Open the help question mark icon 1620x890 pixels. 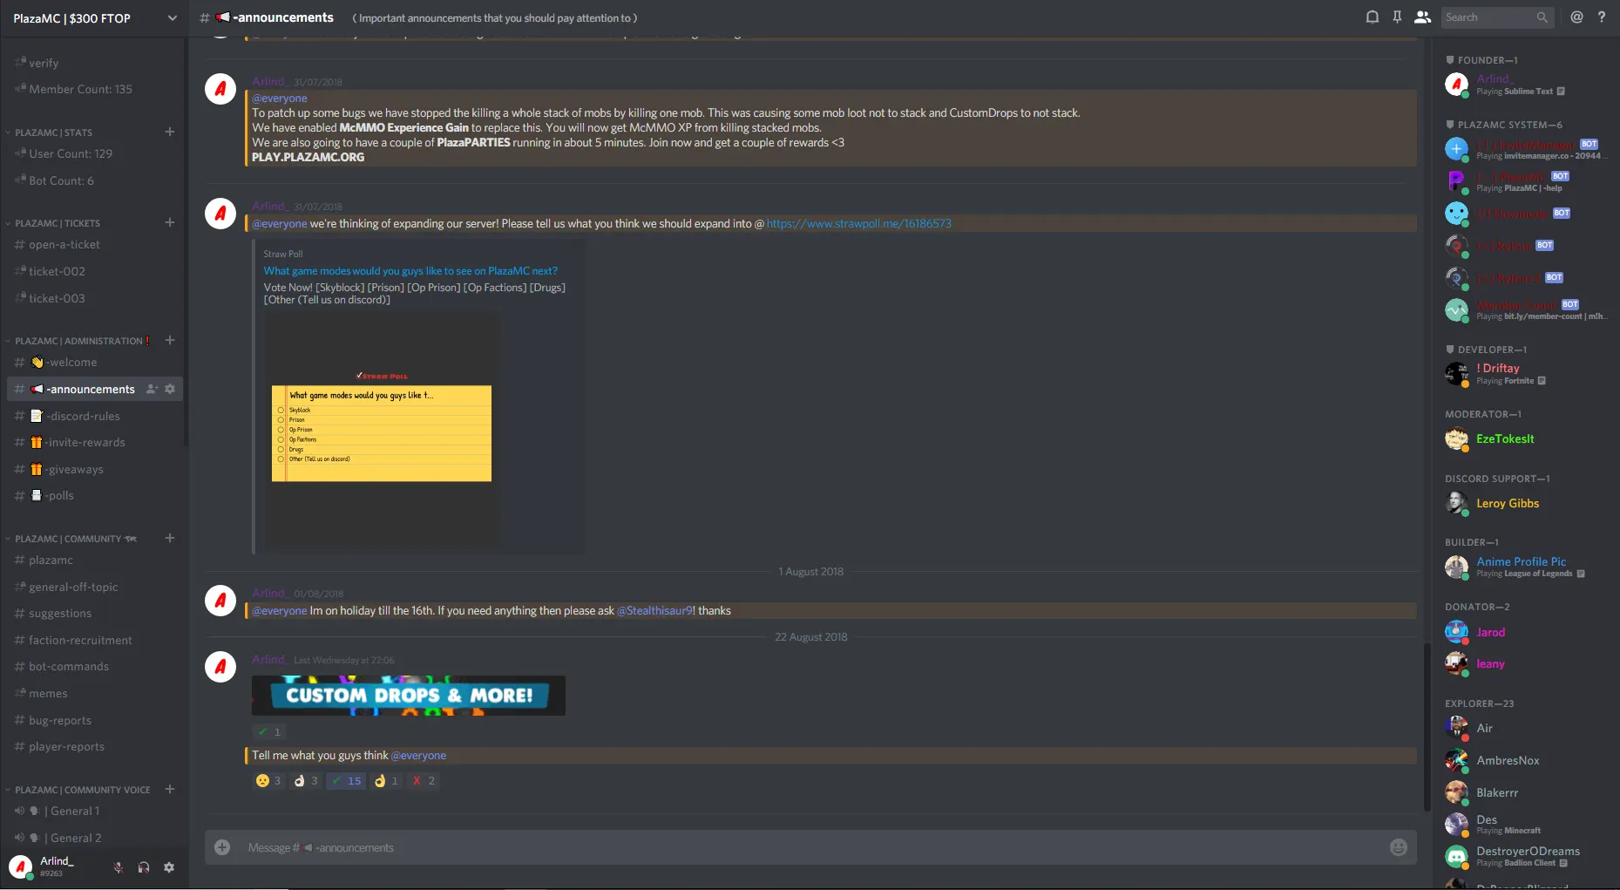pyautogui.click(x=1602, y=17)
